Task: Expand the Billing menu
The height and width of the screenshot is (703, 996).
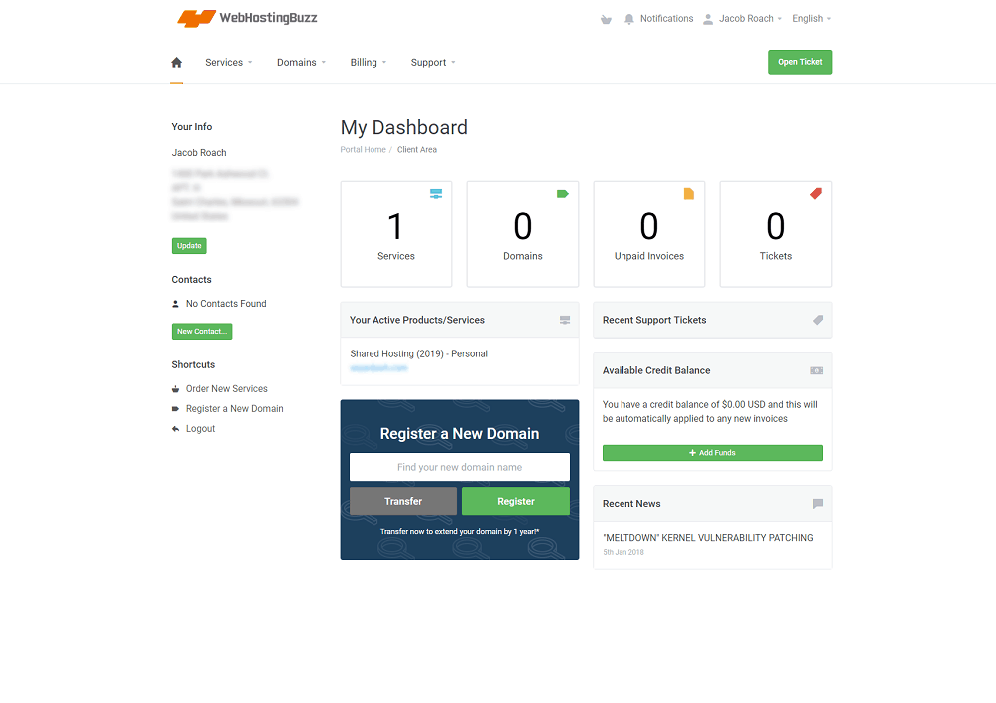Action: click(369, 63)
